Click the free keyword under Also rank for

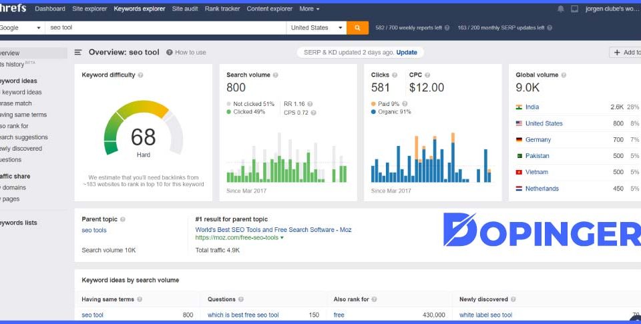tap(339, 315)
